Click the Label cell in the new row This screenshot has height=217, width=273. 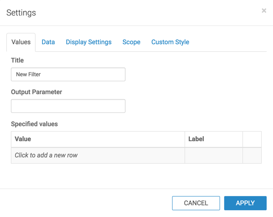[x=213, y=155]
